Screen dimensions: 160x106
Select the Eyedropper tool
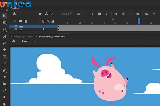[x=4, y=91]
